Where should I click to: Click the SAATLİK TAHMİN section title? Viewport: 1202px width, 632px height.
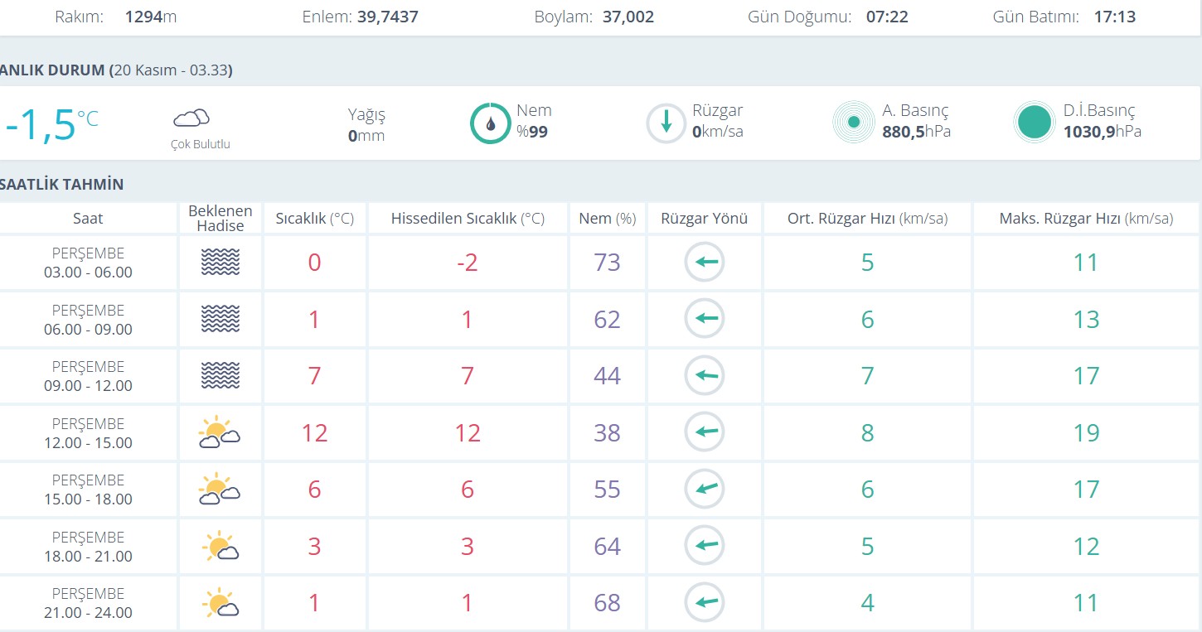(x=61, y=184)
